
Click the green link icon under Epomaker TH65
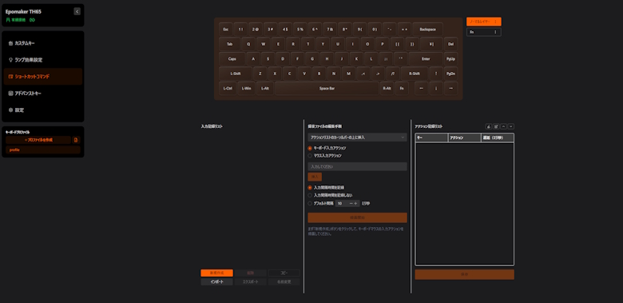pos(32,19)
